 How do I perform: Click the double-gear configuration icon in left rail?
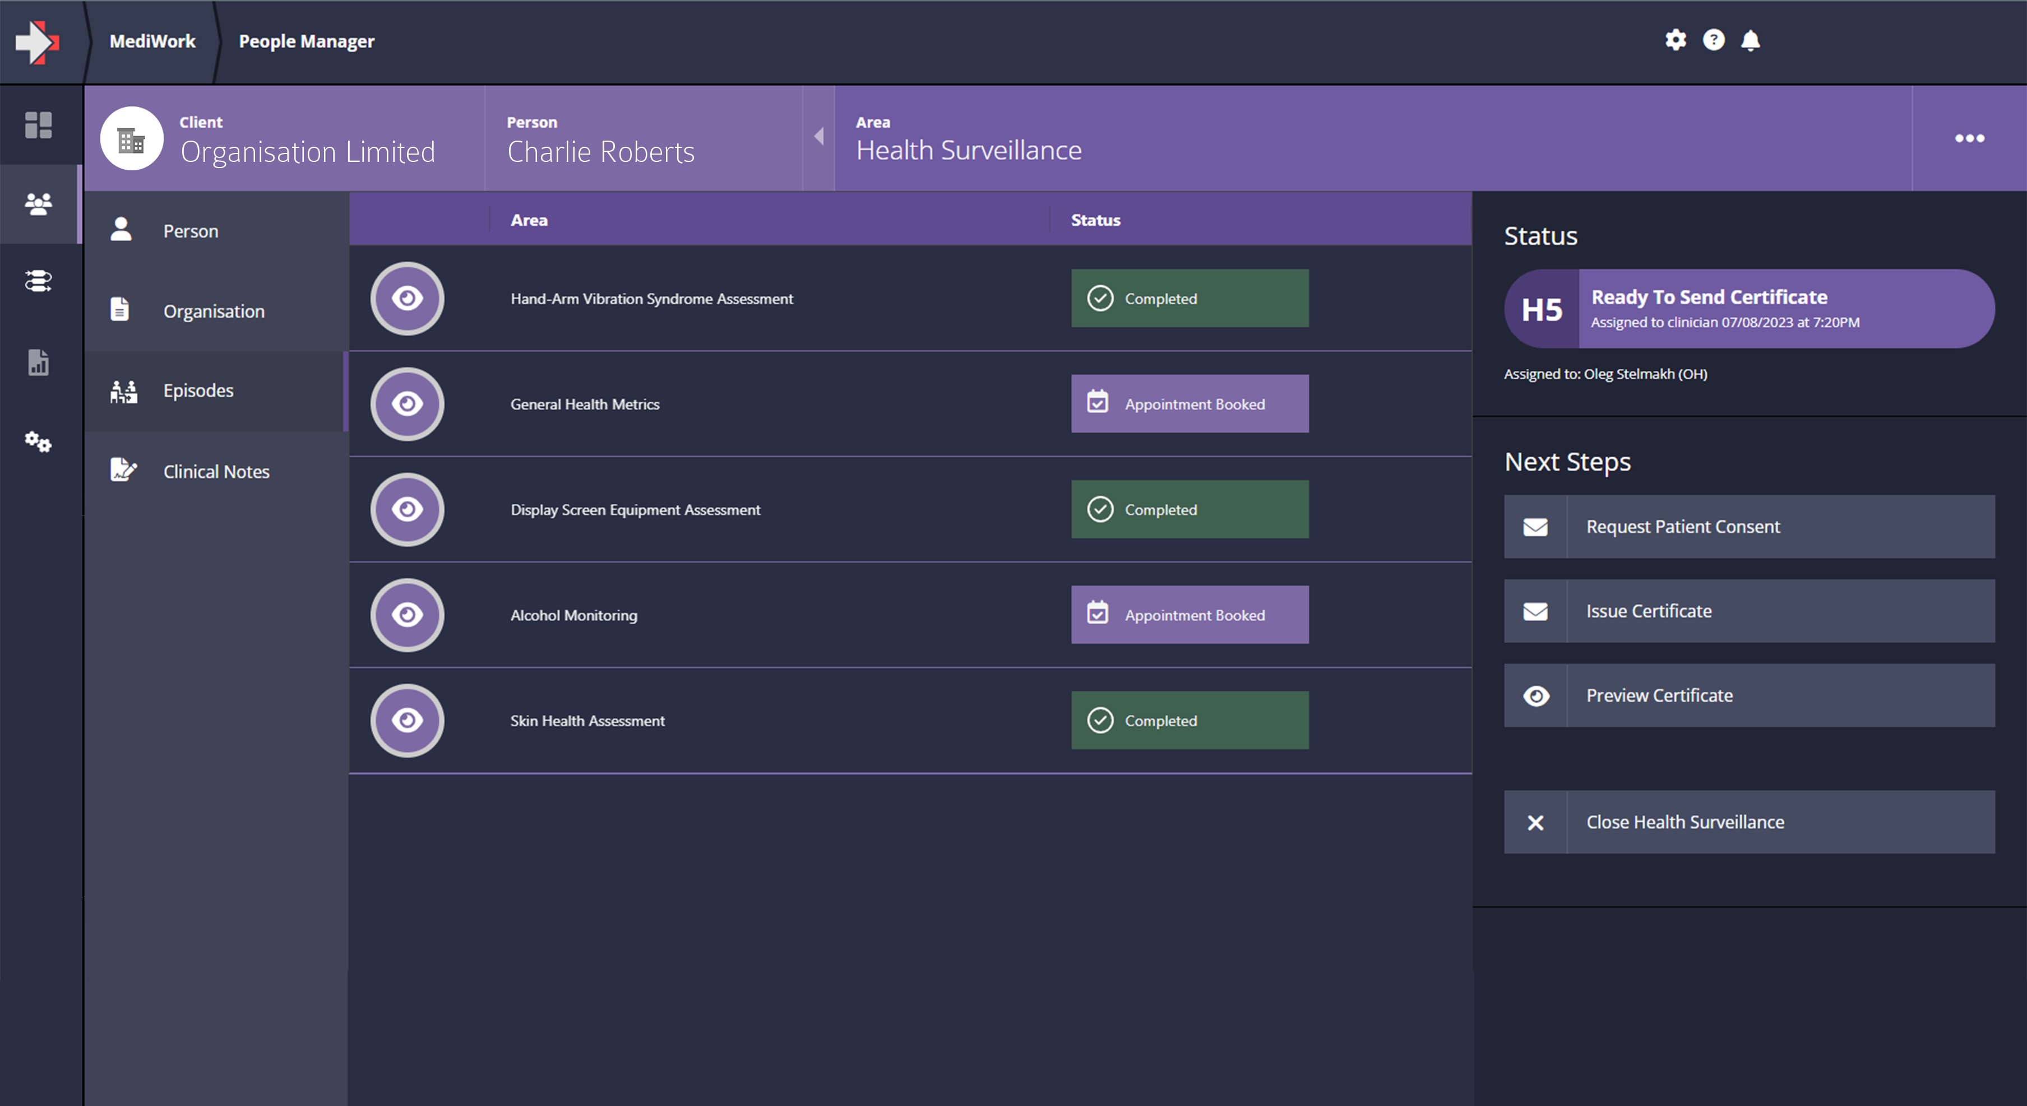click(x=38, y=442)
